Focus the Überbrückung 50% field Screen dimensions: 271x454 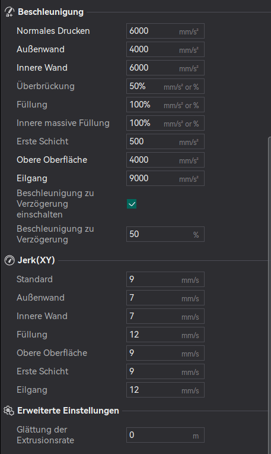pyautogui.click(x=165, y=86)
